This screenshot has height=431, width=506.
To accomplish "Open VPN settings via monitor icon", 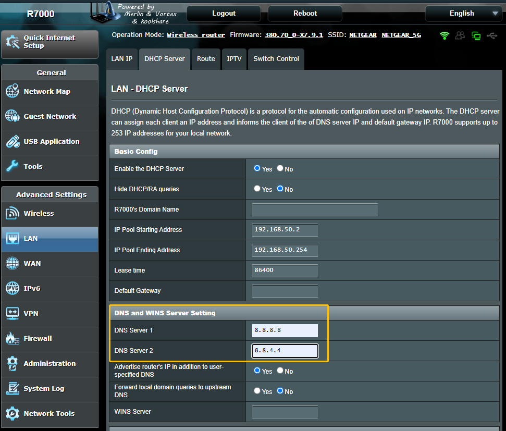I will point(13,313).
